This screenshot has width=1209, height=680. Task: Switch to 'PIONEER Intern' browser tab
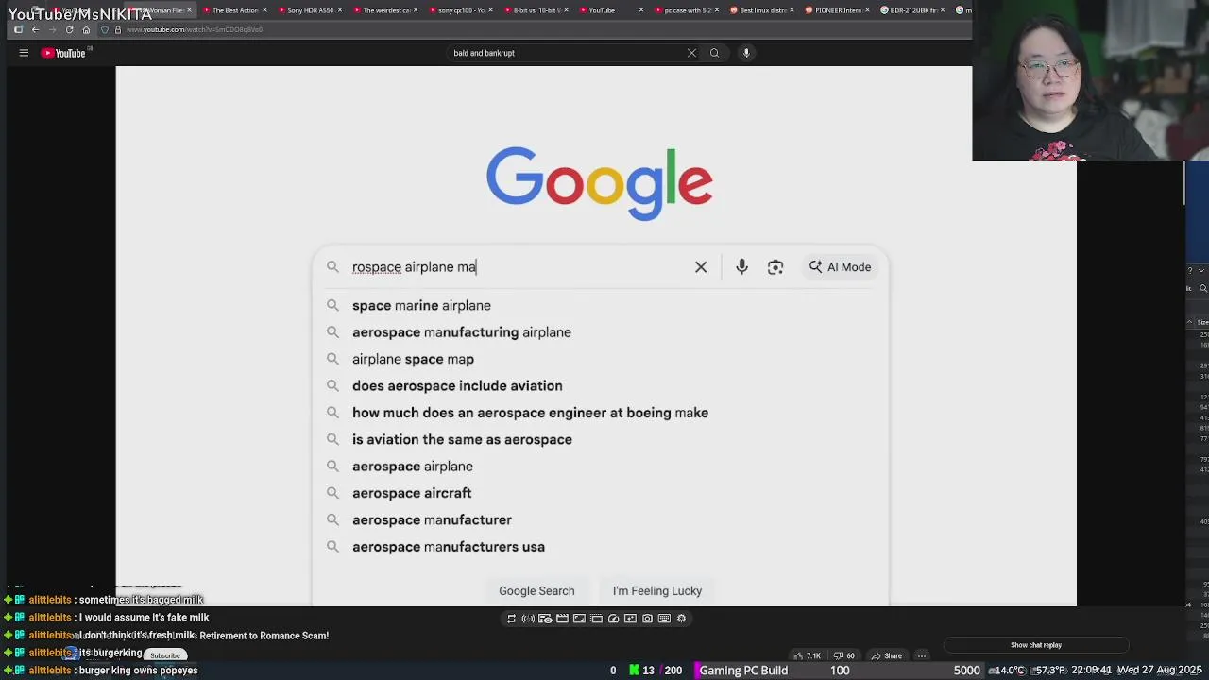[x=838, y=10]
